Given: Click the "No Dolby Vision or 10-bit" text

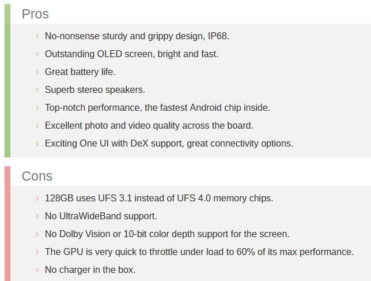Looking at the screenshot, I should pos(166,234).
